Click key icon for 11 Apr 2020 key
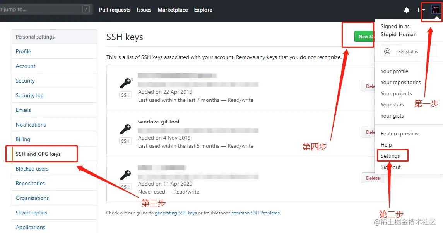Viewport: 443px width, 233px height. (x=125, y=175)
